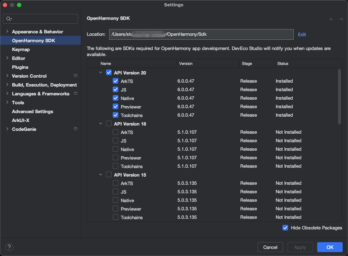Uncheck the API Version 20 checkbox
The image size is (348, 256).
point(109,73)
